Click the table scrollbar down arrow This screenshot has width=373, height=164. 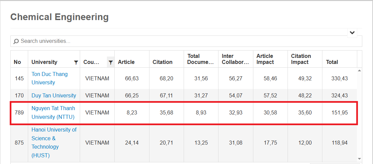click(360, 159)
